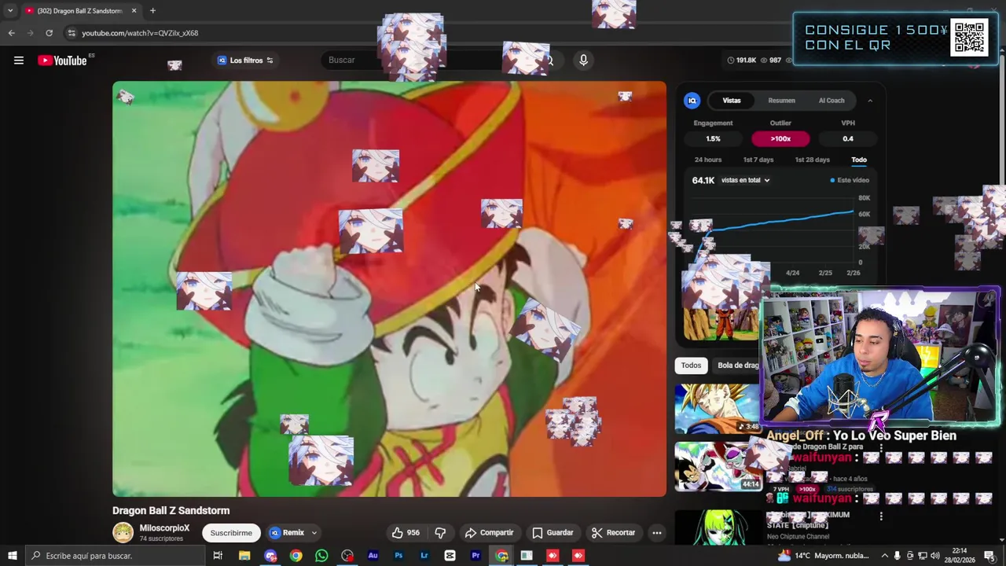Open File Explorer from the taskbar
This screenshot has width=1006, height=566.
(244, 556)
